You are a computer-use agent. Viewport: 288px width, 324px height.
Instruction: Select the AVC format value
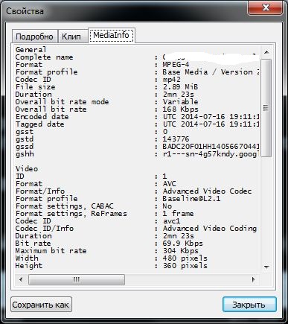click(170, 184)
